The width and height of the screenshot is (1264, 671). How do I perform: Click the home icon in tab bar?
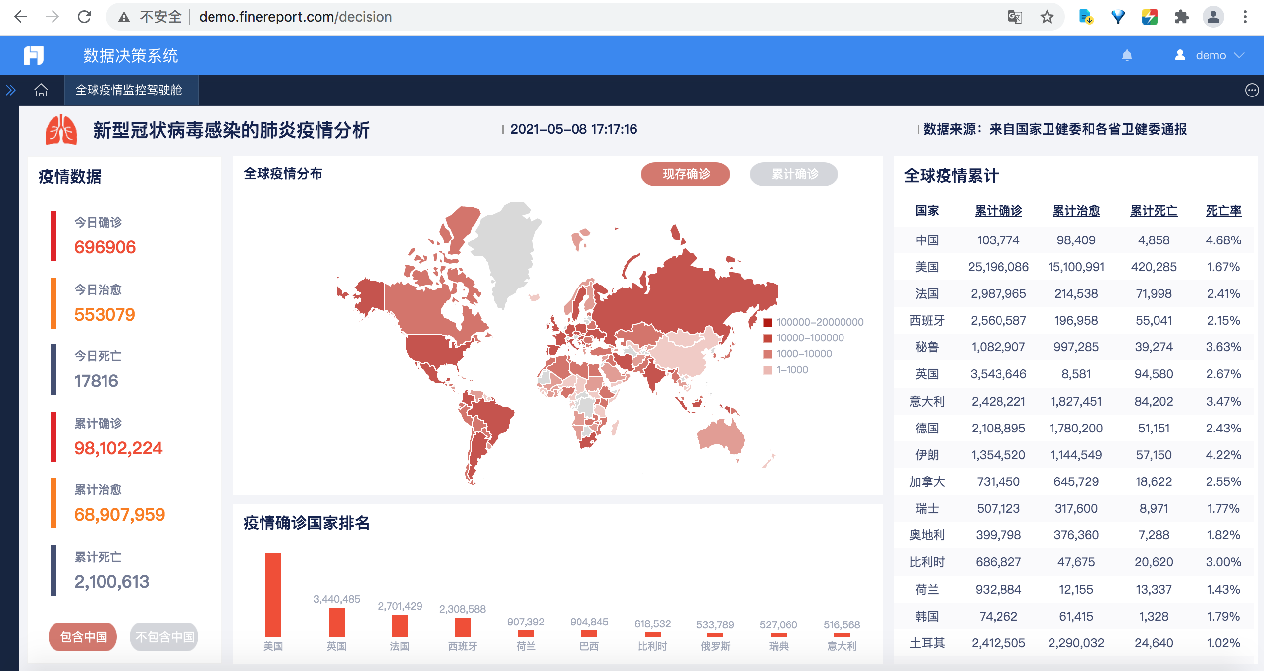click(41, 90)
